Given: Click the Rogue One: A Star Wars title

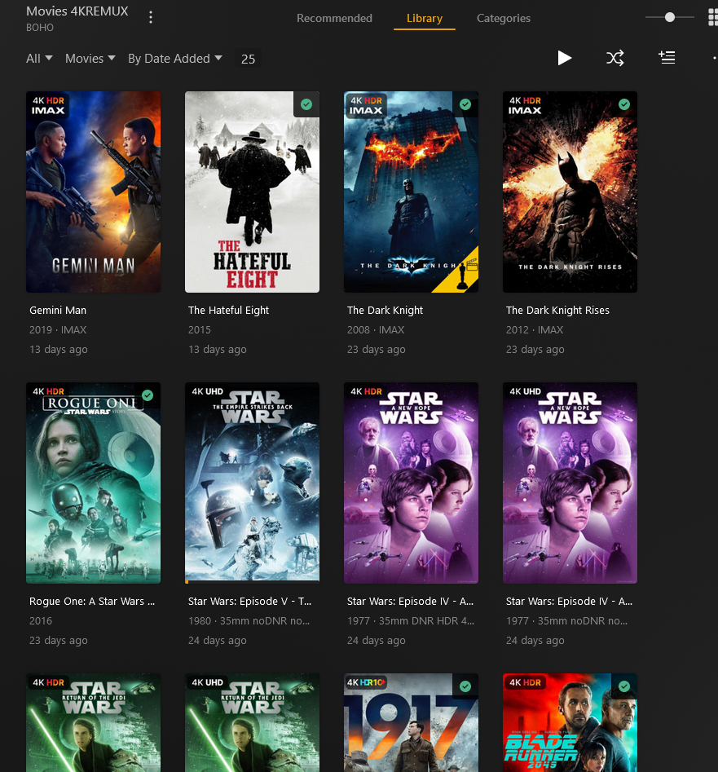Looking at the screenshot, I should pyautogui.click(x=92, y=601).
